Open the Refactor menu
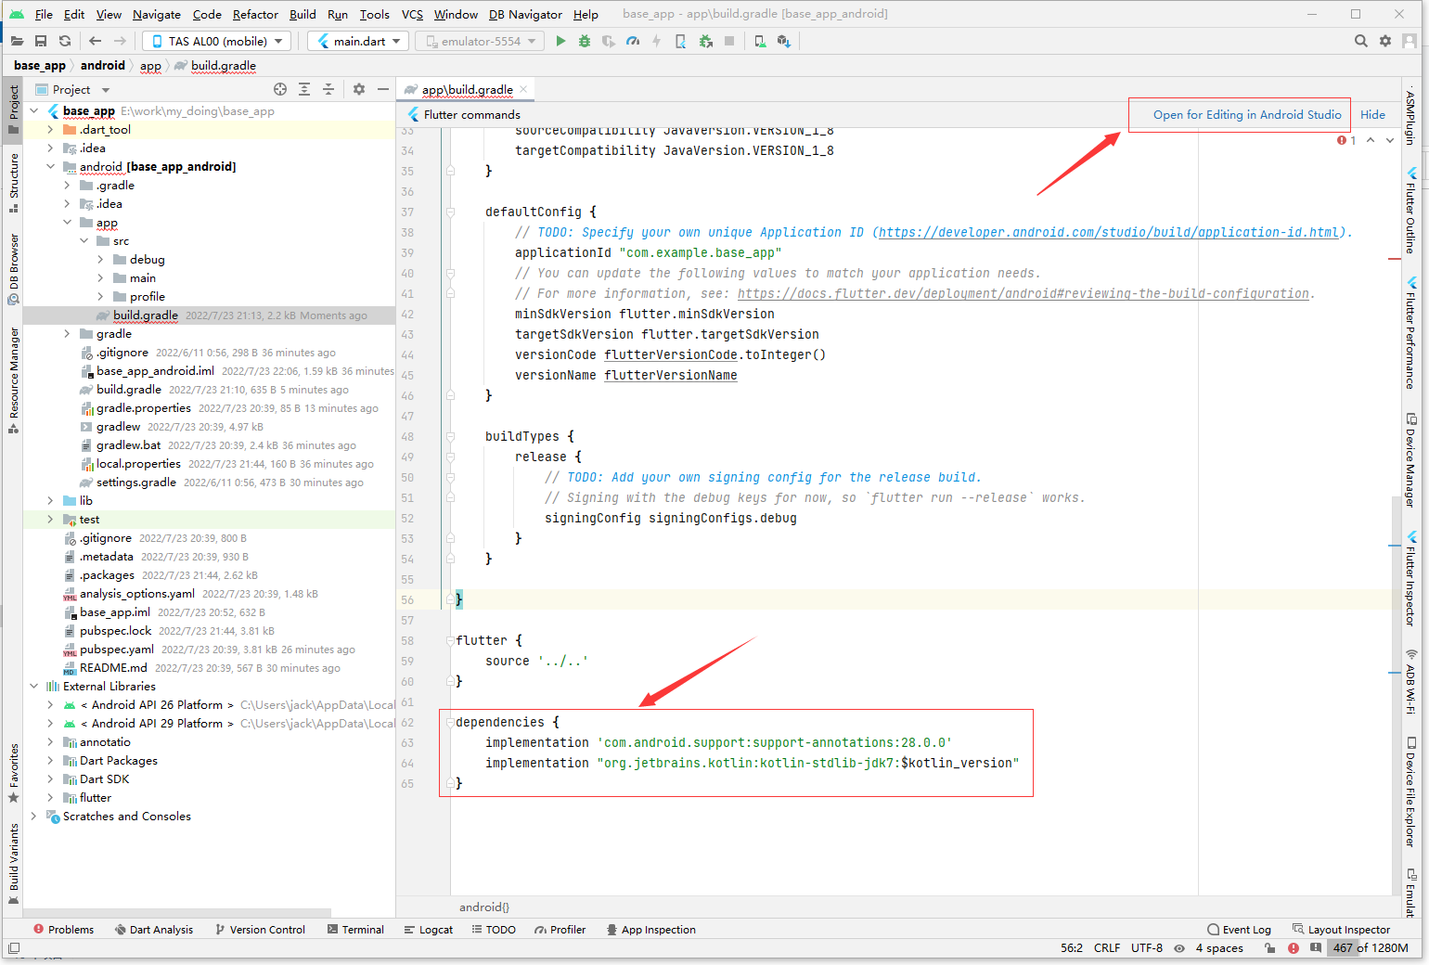The width and height of the screenshot is (1429, 965). point(254,14)
